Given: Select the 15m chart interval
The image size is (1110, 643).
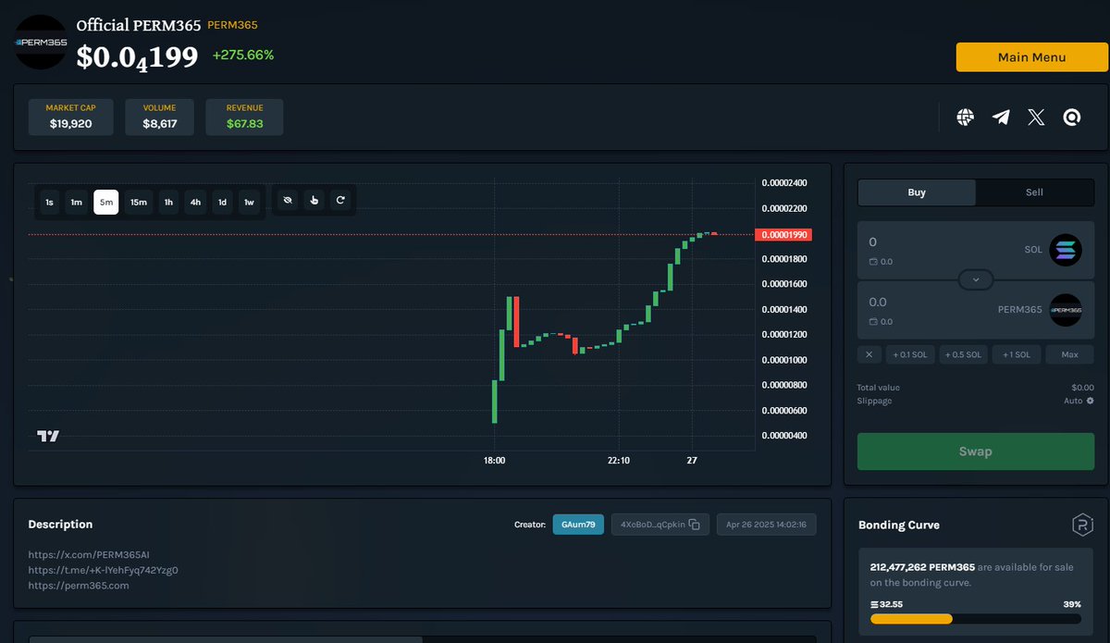Looking at the screenshot, I should point(138,202).
